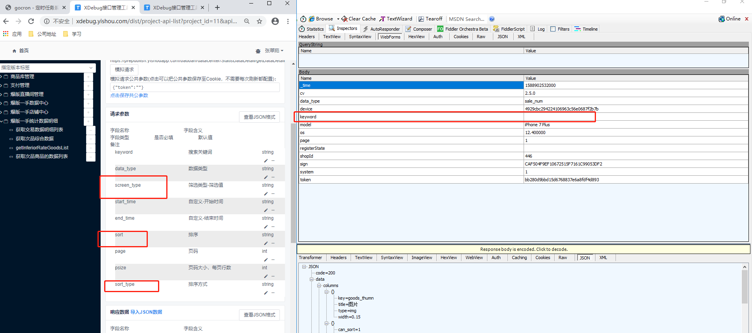This screenshot has height=333, width=752.
Task: Click Fiddler's Browse button
Action: point(321,19)
